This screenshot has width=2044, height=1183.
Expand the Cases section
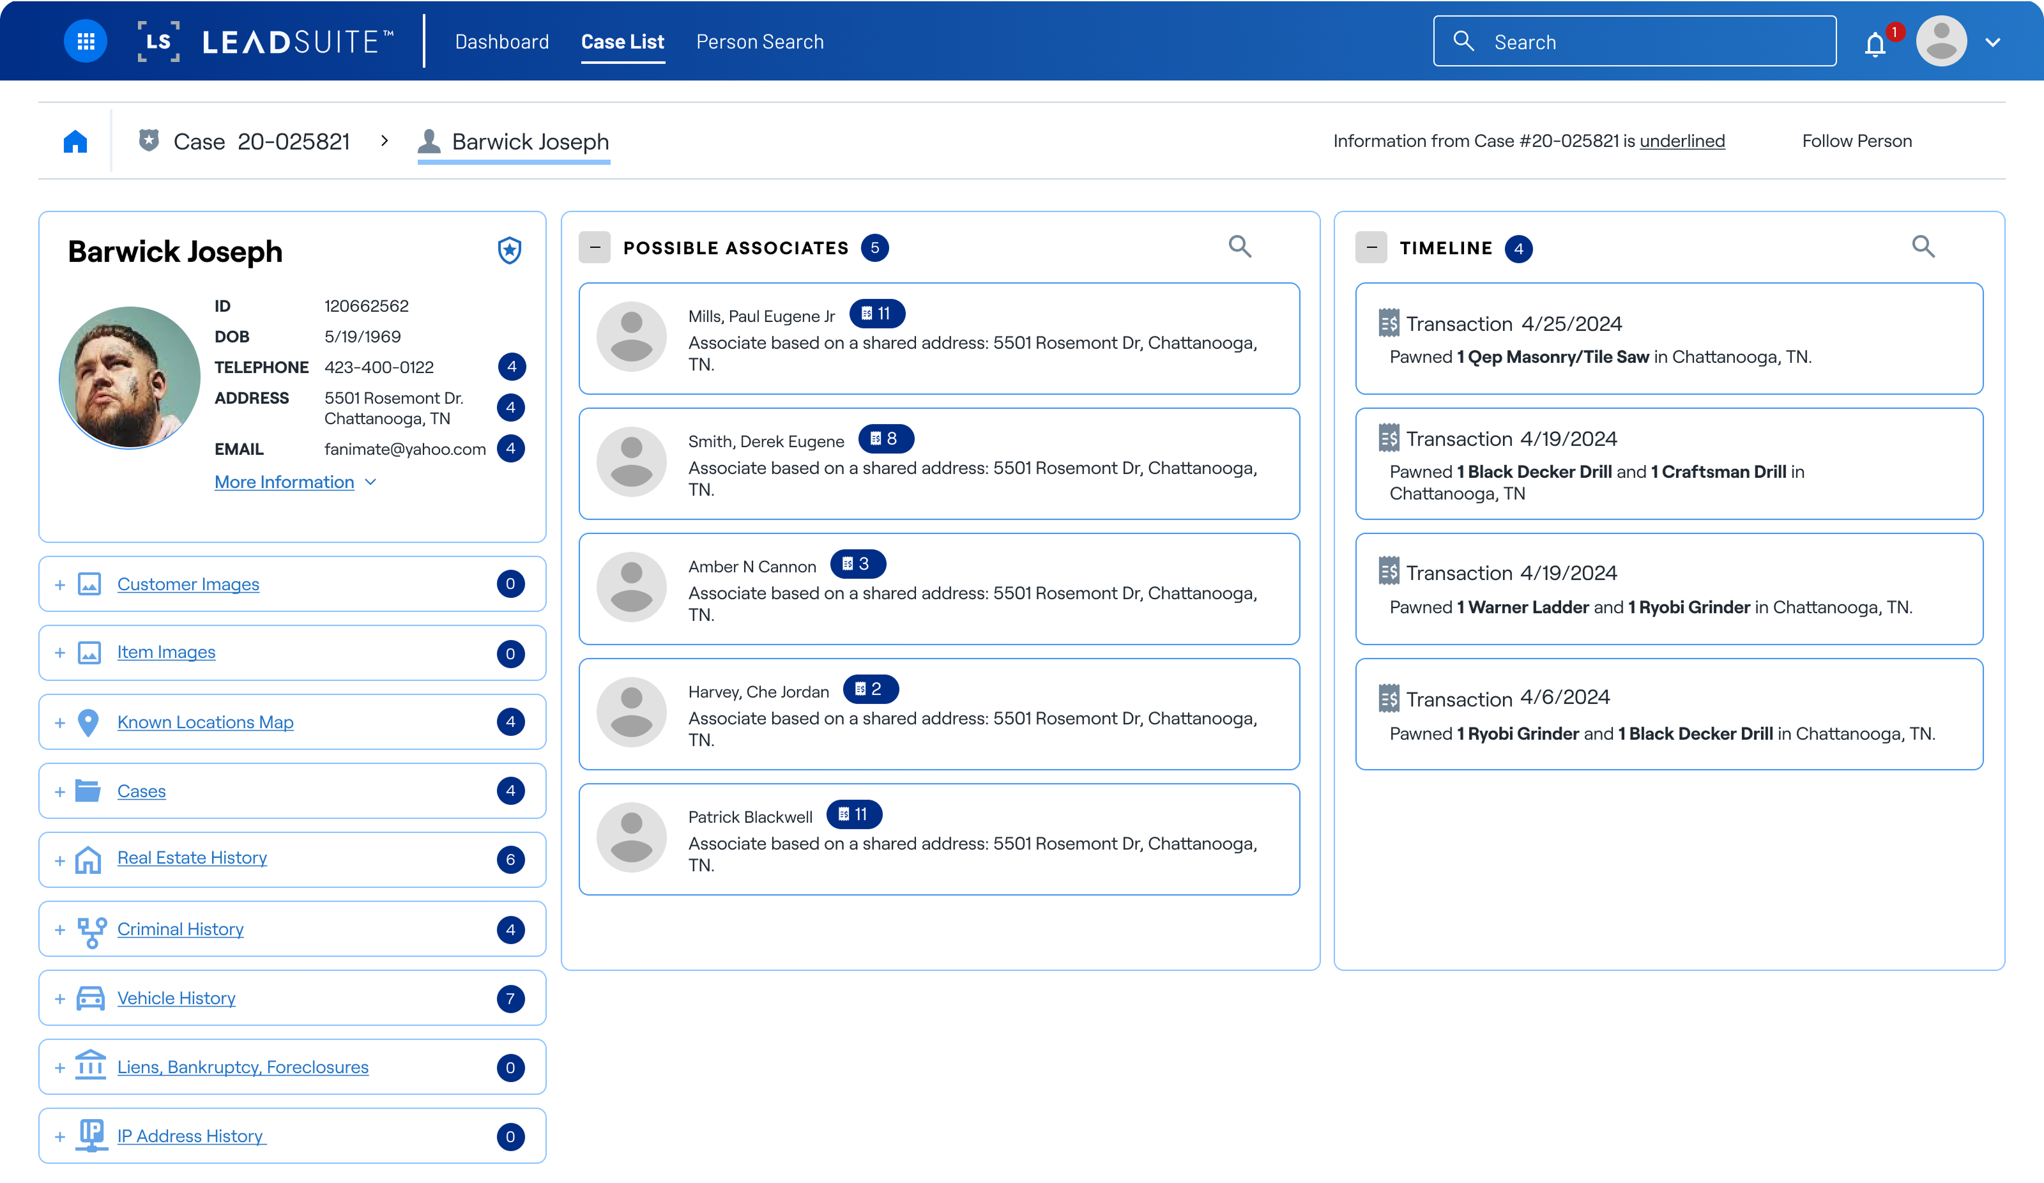[x=60, y=792]
